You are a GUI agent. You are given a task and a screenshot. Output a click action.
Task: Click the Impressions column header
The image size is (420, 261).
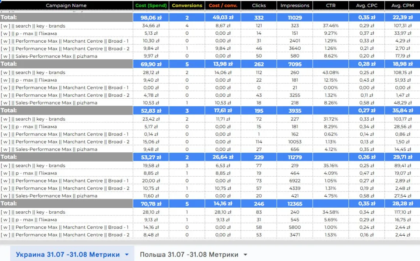(x=295, y=6)
